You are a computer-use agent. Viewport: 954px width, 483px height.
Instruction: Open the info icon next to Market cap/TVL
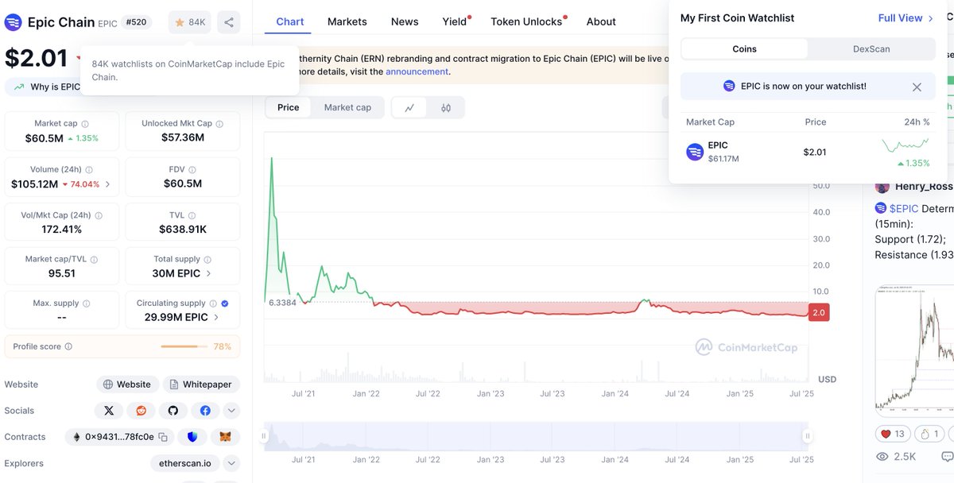pos(95,259)
